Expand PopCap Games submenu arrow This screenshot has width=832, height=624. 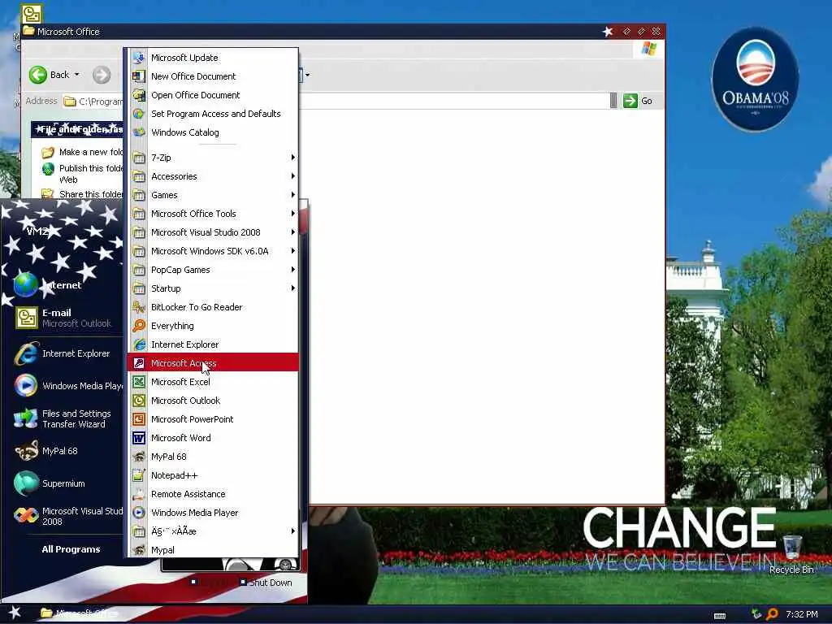pos(292,270)
